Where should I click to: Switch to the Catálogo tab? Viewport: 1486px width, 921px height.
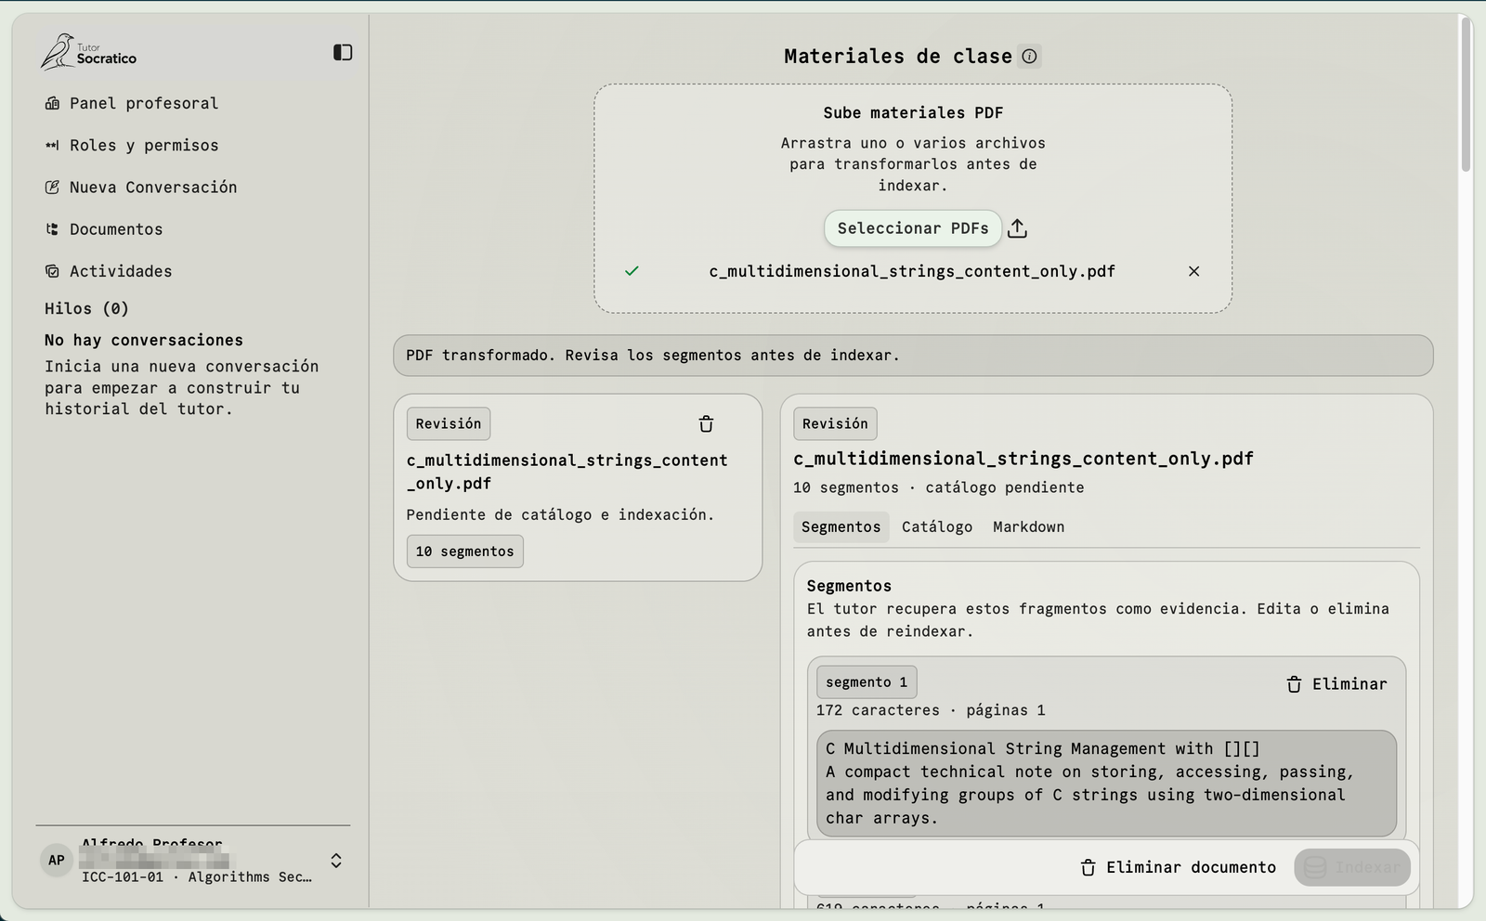937,526
